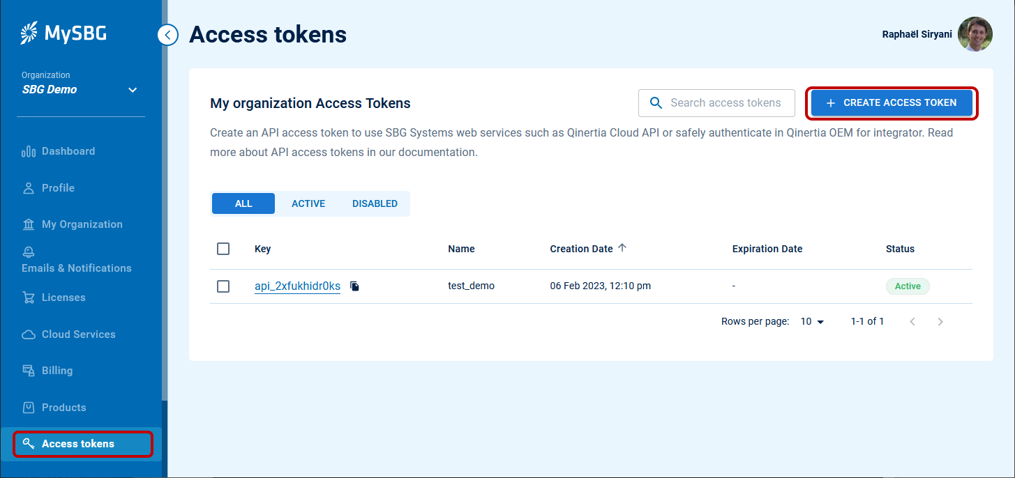Screen dimensions: 1015x478
Task: Click the Dashboard bar chart icon
Action: point(29,151)
